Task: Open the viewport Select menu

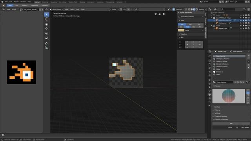Action: (x=72, y=9)
